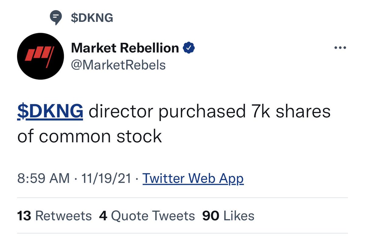This screenshot has width=365, height=237.
Task: View the 4 Quote Tweets
Action: click(x=147, y=216)
